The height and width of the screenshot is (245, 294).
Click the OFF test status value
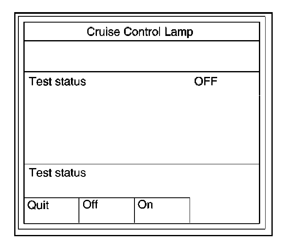click(205, 82)
